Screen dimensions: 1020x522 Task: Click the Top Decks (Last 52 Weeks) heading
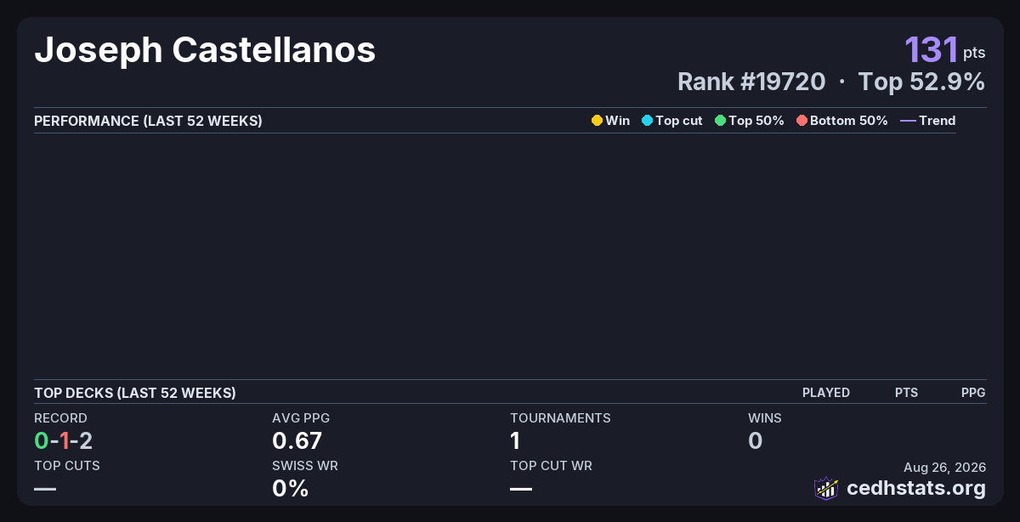[135, 393]
